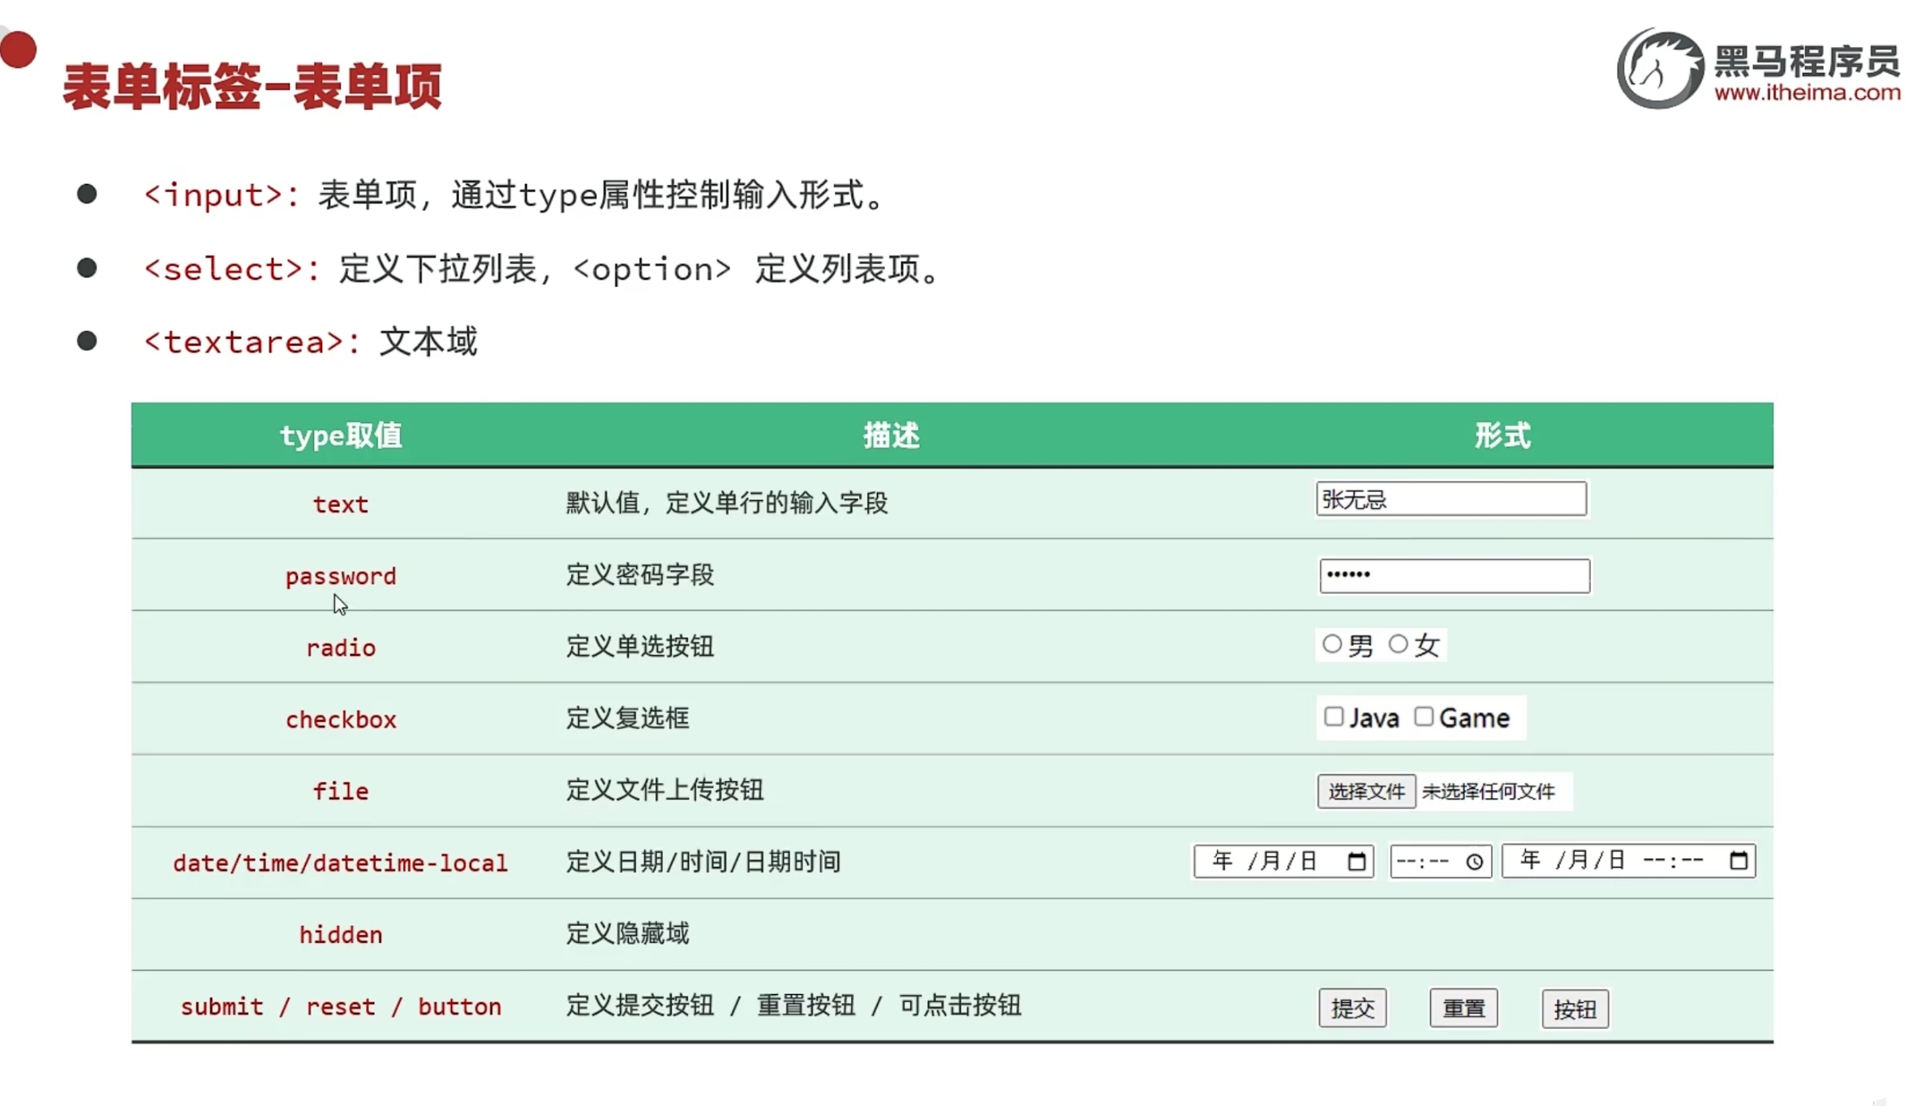The width and height of the screenshot is (1917, 1106).
Task: Open the datetime-local calendar picker icon
Action: pyautogui.click(x=1738, y=860)
